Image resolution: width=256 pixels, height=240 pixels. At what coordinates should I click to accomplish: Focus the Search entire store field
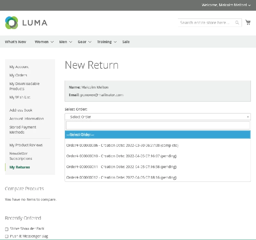point(206,22)
